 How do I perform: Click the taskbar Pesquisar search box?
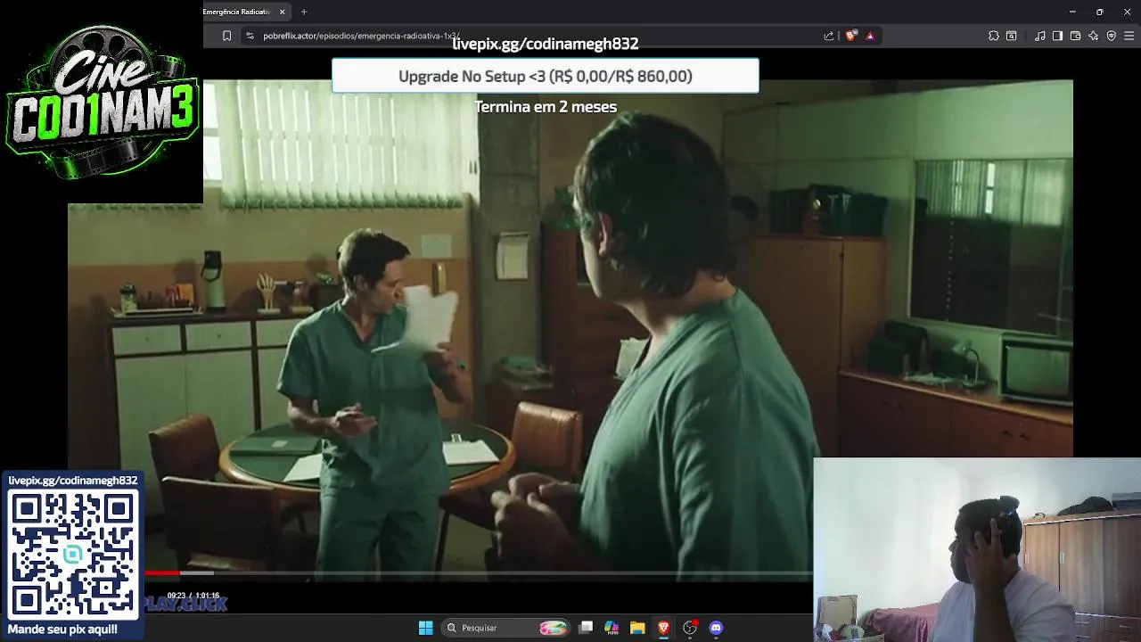[x=505, y=628]
